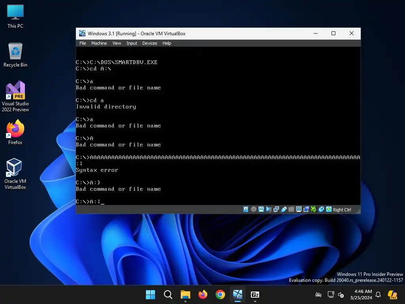Click the USB devices status icon
Viewport: 405px width, 304px height.
(284, 209)
